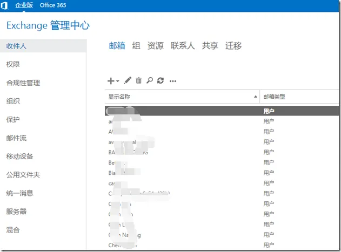Click the delete trash can icon
Viewport: 341px width, 252px height.
(x=138, y=80)
